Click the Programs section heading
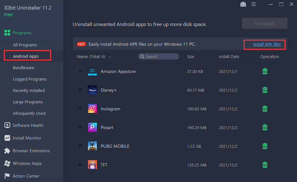 pyautogui.click(x=22, y=33)
